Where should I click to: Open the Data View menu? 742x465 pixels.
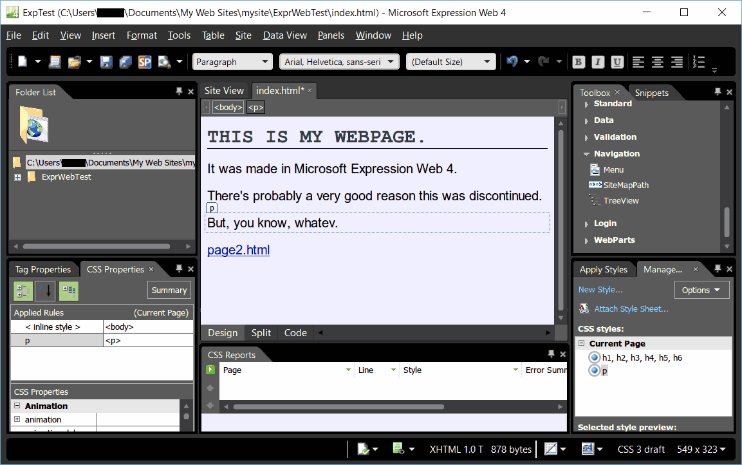pos(285,35)
